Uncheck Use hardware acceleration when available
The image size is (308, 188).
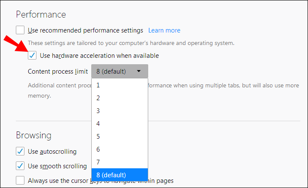pyautogui.click(x=32, y=55)
